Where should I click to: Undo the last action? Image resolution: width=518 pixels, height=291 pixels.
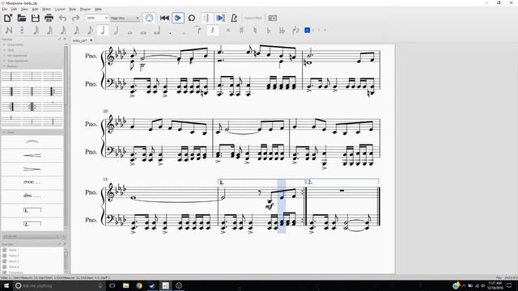point(63,18)
